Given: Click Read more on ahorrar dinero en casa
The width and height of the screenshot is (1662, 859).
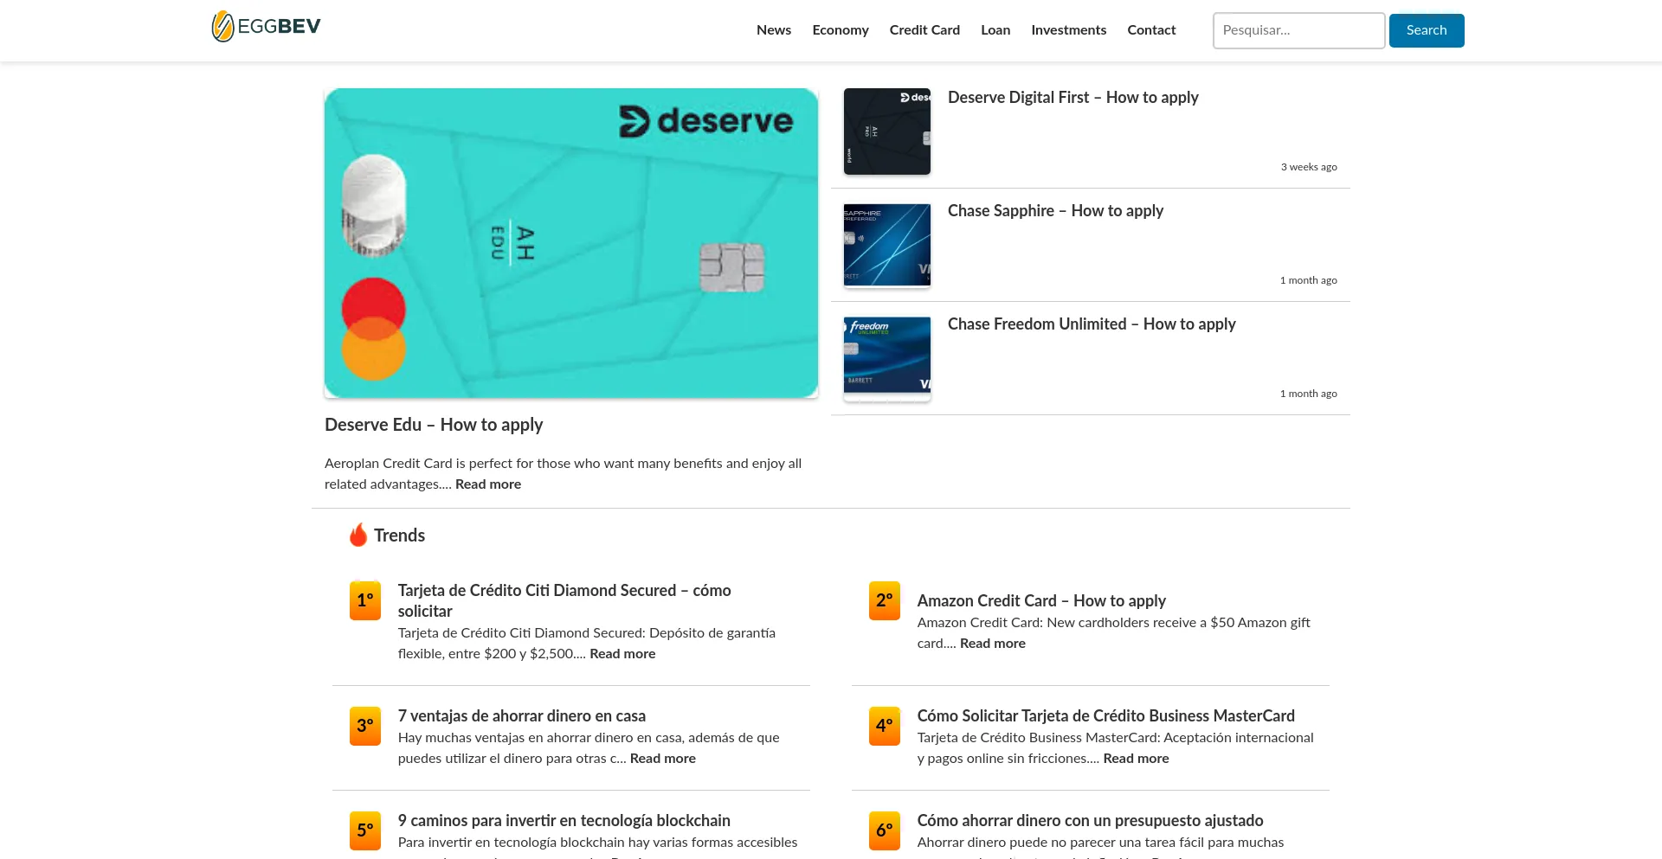Looking at the screenshot, I should tap(663, 759).
